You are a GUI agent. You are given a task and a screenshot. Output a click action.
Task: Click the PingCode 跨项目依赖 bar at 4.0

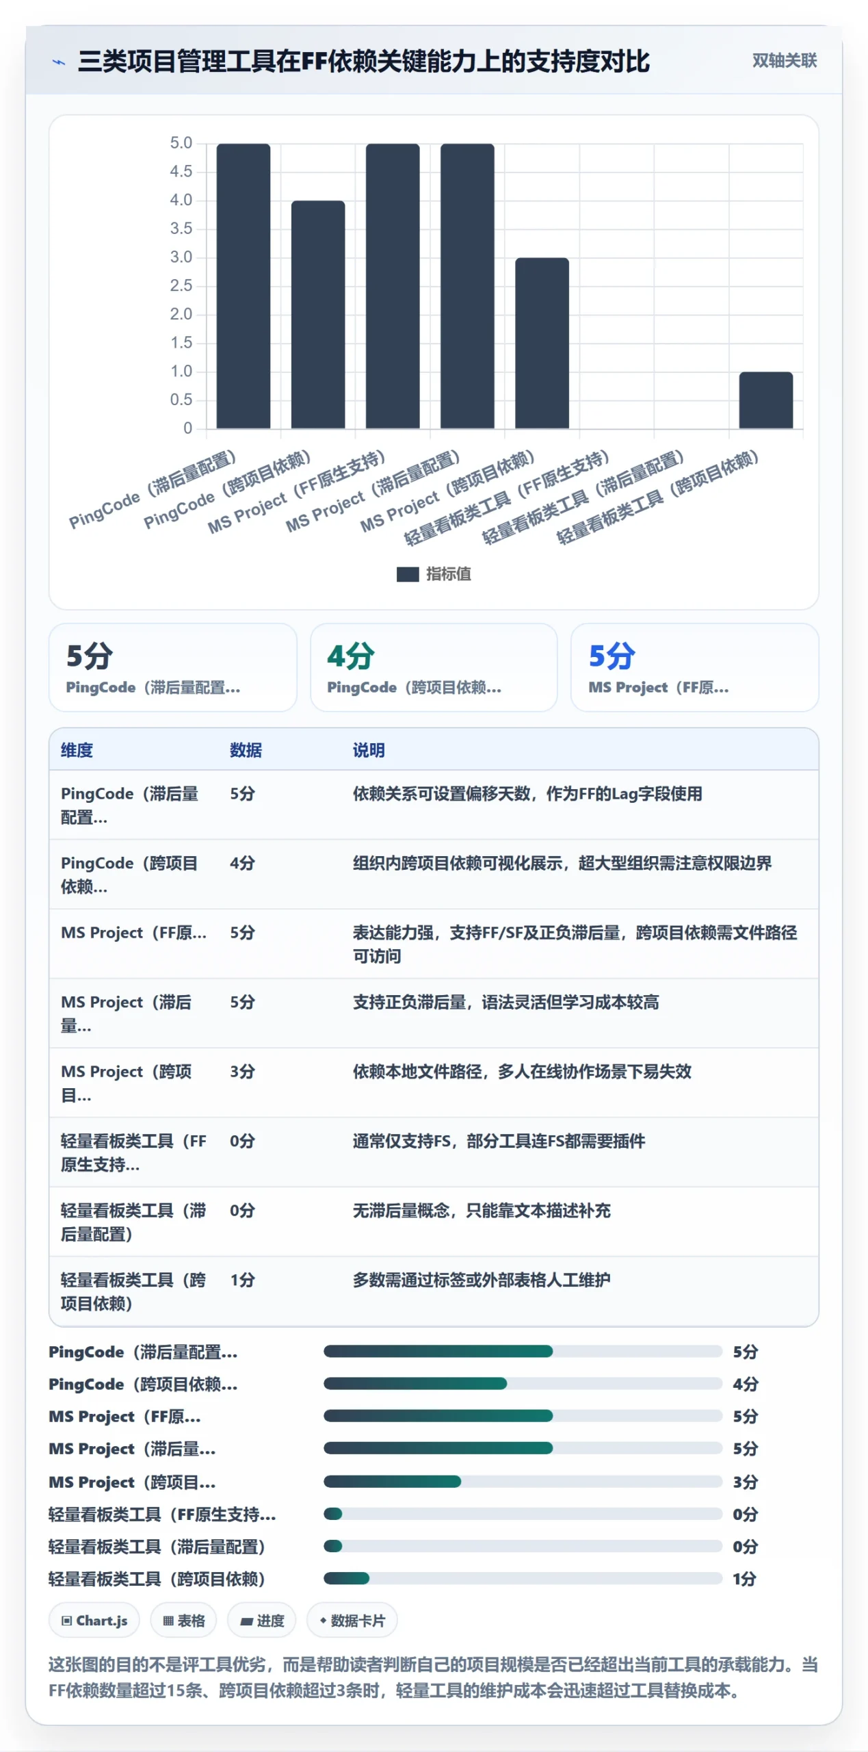click(317, 314)
